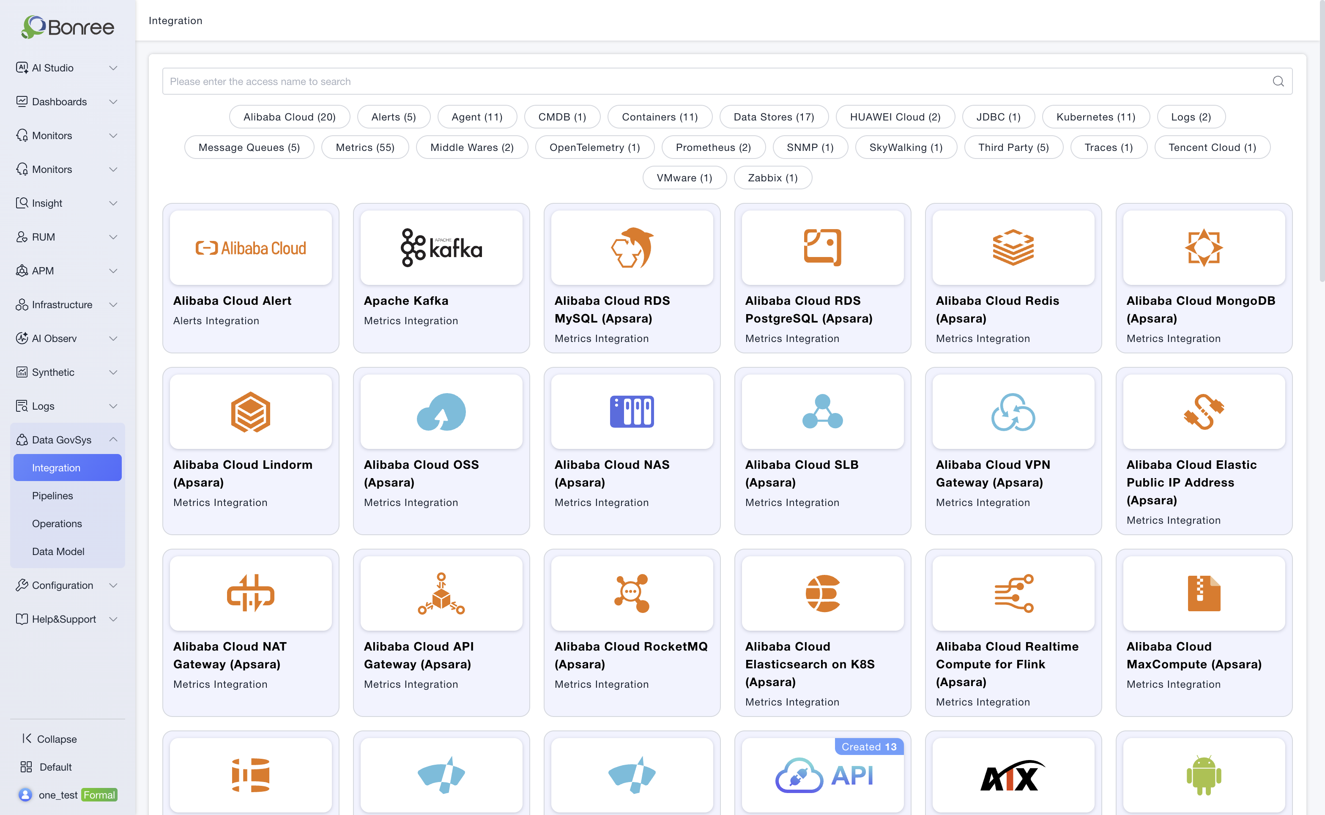1325x815 pixels.
Task: Click the Insight sidebar icon
Action: pos(22,202)
